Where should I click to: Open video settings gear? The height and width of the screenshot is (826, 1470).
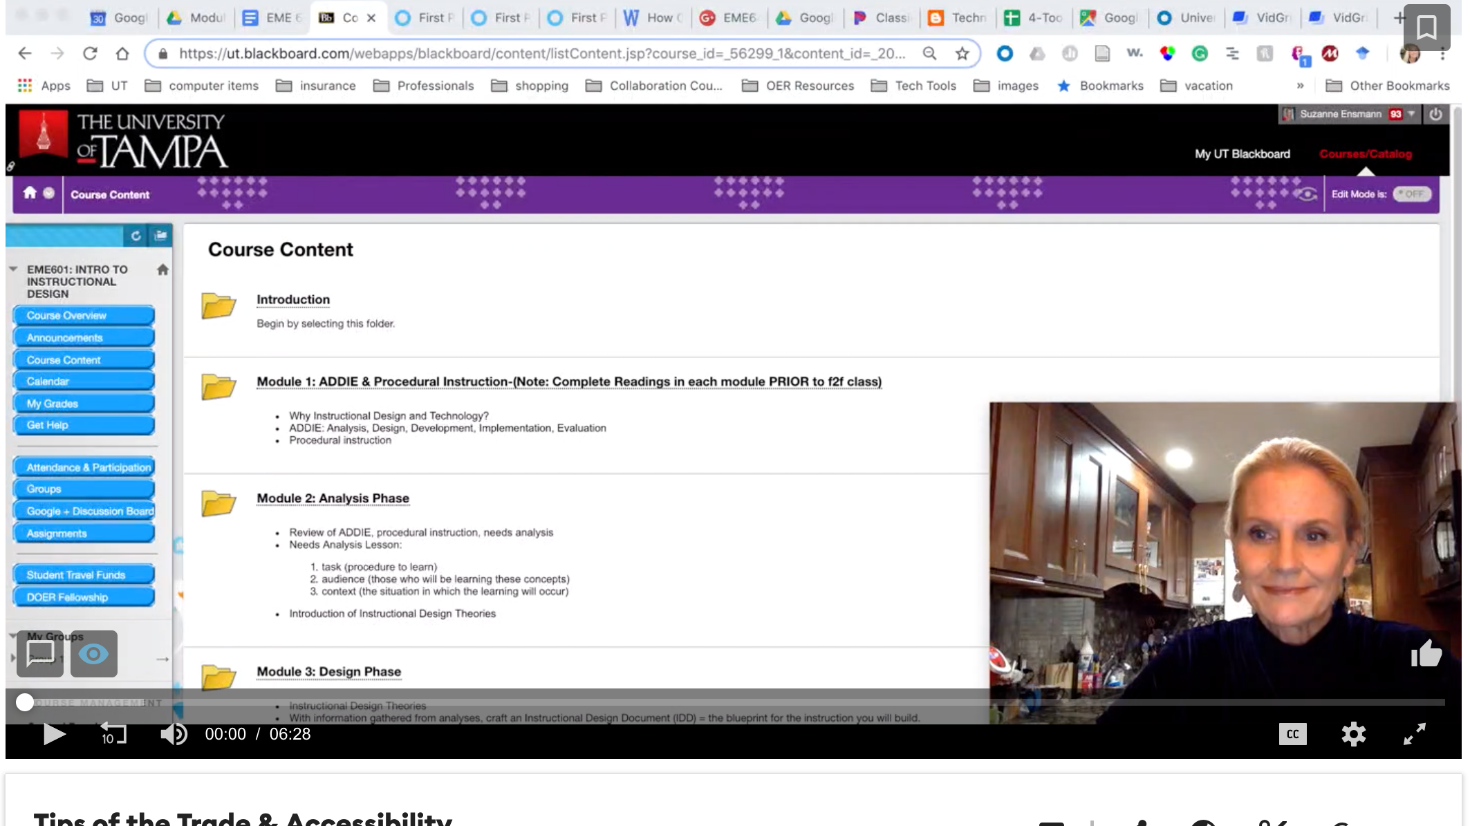(x=1353, y=734)
